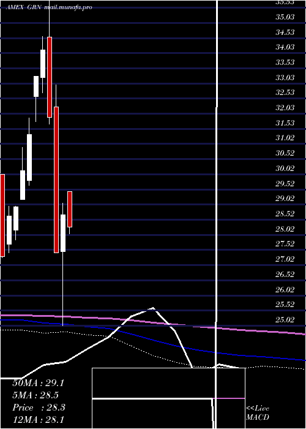
Task: Select the white candlestick with long lower wick
Action: pyautogui.click(x=63, y=233)
